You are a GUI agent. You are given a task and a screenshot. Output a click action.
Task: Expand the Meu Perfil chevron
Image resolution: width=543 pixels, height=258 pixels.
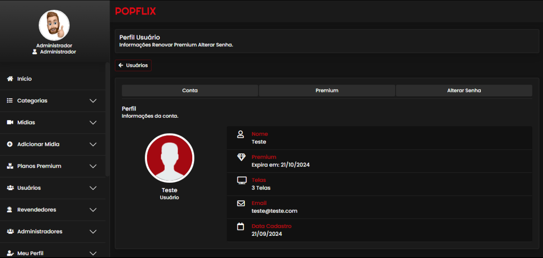tap(93, 253)
